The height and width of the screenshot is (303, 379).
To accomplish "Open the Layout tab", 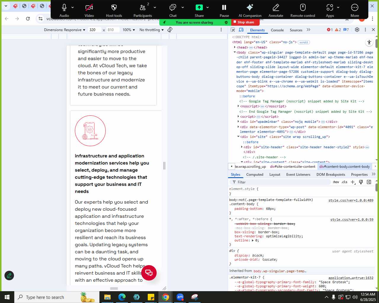I will pos(275,175).
